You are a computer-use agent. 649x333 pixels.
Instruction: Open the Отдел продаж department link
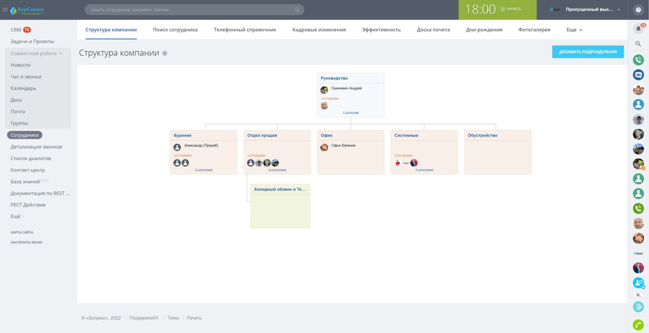[x=262, y=136]
